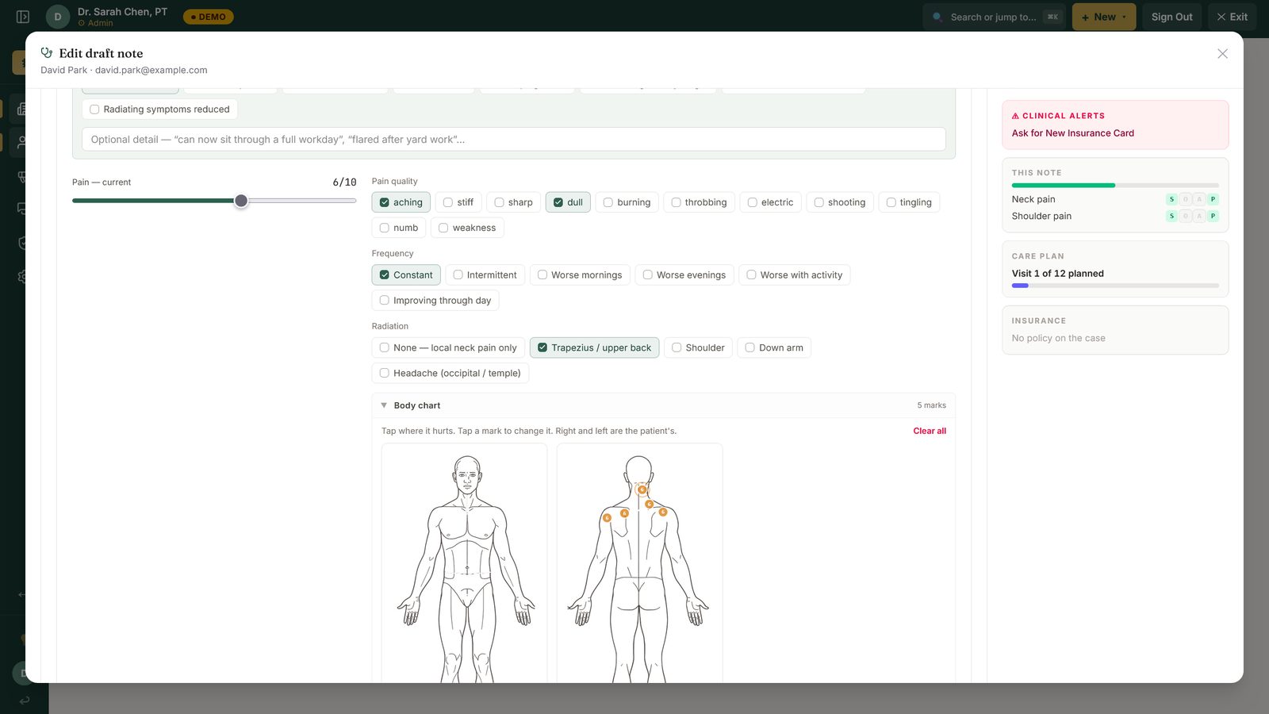Click the Sign Out button
The width and height of the screenshot is (1269, 714).
(x=1171, y=17)
